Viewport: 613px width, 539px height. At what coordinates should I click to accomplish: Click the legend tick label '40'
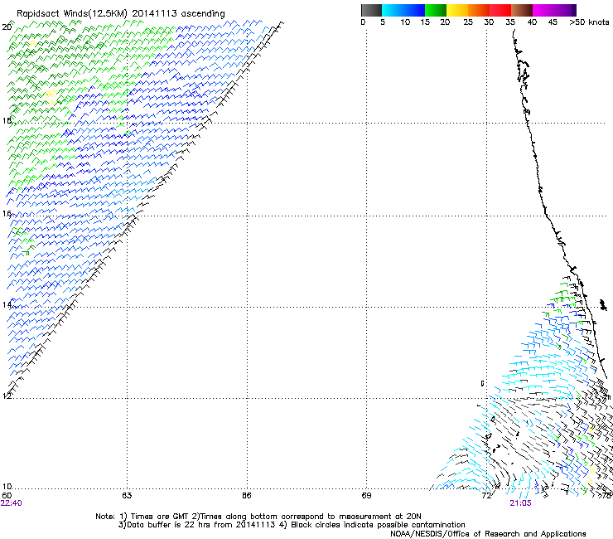point(532,22)
